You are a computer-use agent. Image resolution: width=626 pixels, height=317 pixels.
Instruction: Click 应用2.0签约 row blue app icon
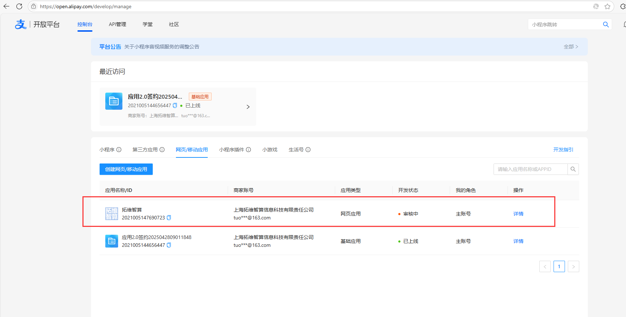[x=112, y=241]
